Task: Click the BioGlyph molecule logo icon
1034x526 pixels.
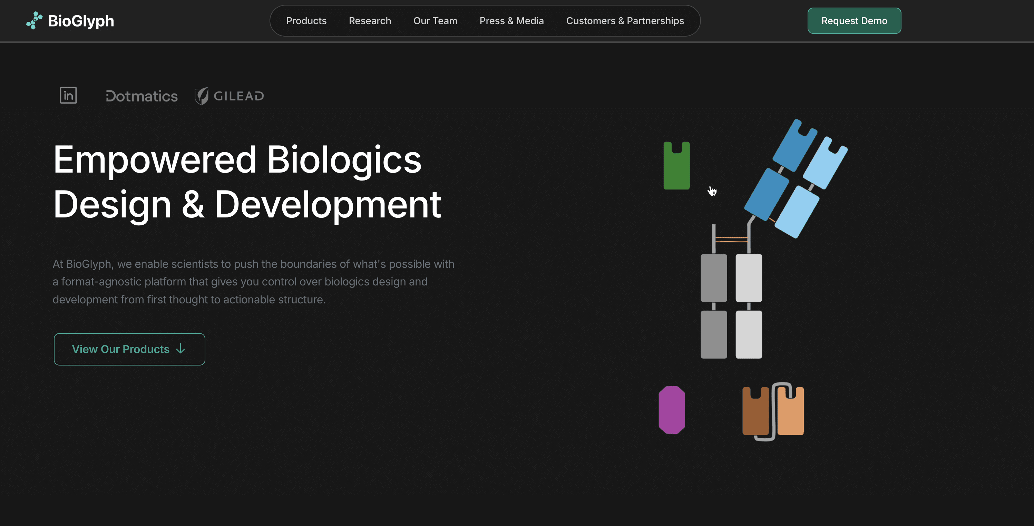Action: pos(34,20)
